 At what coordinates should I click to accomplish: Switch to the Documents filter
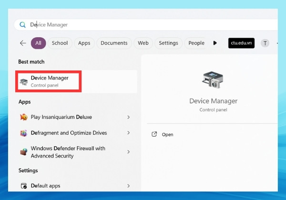coord(114,43)
